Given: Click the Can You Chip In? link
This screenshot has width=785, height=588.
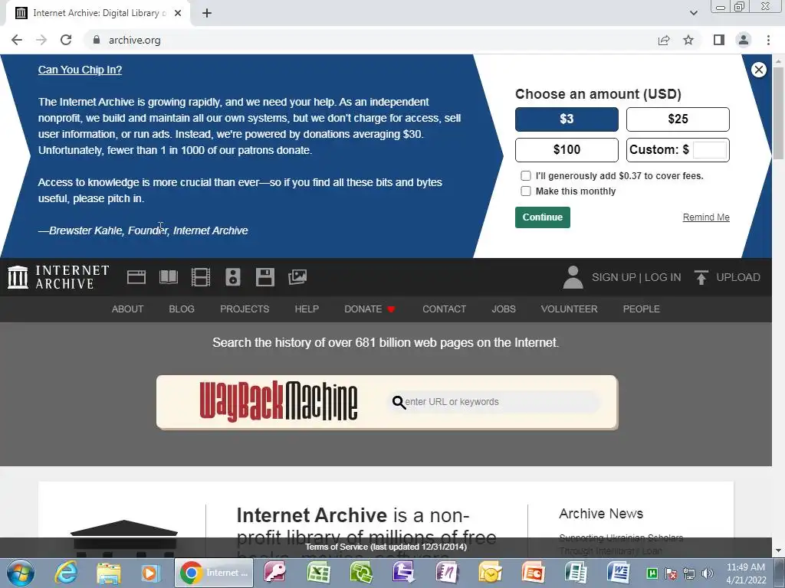Looking at the screenshot, I should (80, 70).
